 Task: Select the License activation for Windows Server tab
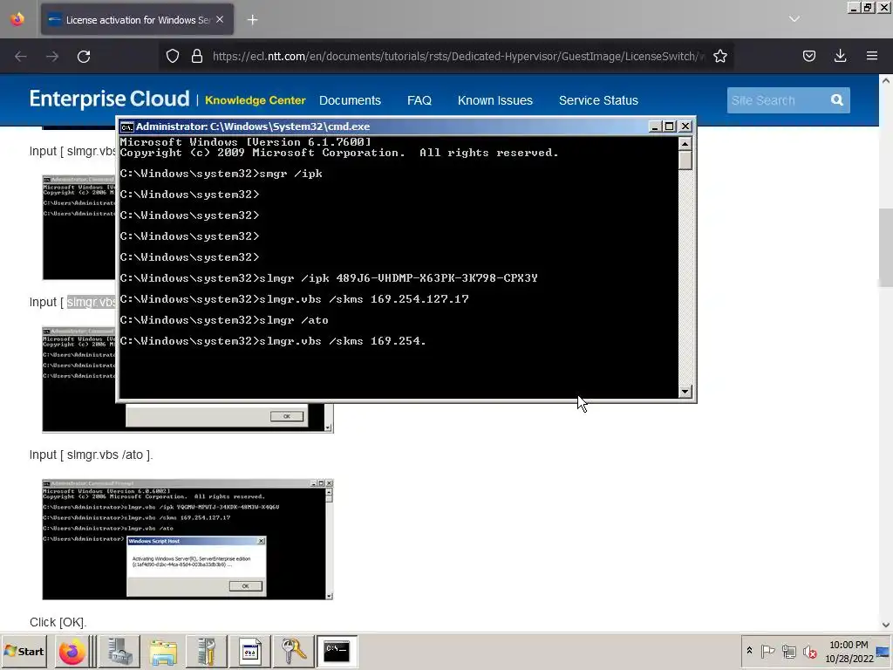tap(137, 20)
